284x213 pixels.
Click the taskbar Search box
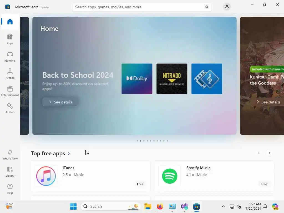pyautogui.click(x=110, y=206)
